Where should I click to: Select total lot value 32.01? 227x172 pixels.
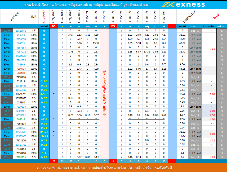pyautogui.click(x=182, y=35)
